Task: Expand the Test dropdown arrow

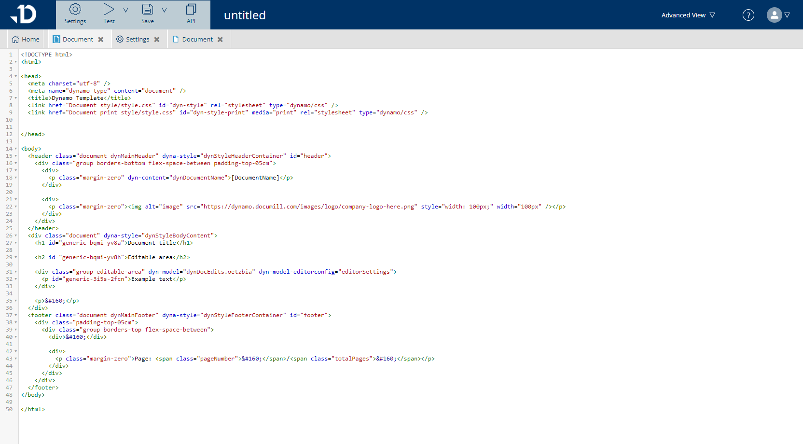Action: [x=125, y=9]
